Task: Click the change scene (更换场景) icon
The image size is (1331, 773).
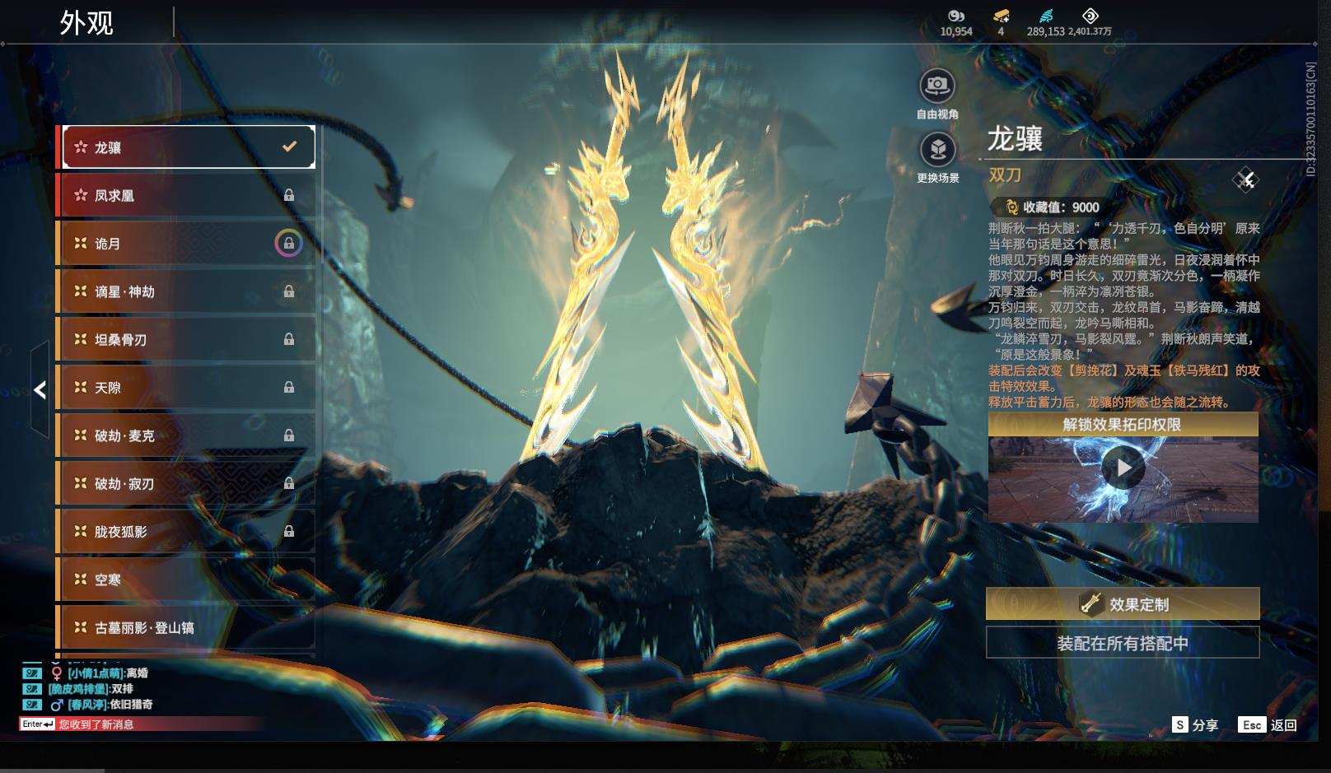Action: [x=937, y=150]
